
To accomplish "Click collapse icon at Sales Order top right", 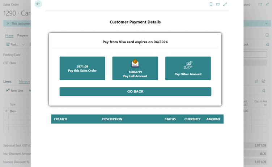I will click(267, 4).
